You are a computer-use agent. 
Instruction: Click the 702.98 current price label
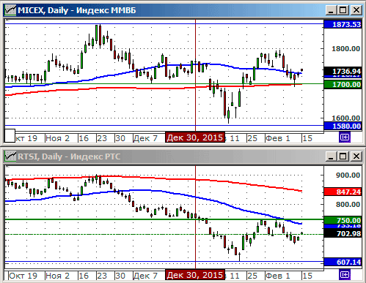pos(343,233)
